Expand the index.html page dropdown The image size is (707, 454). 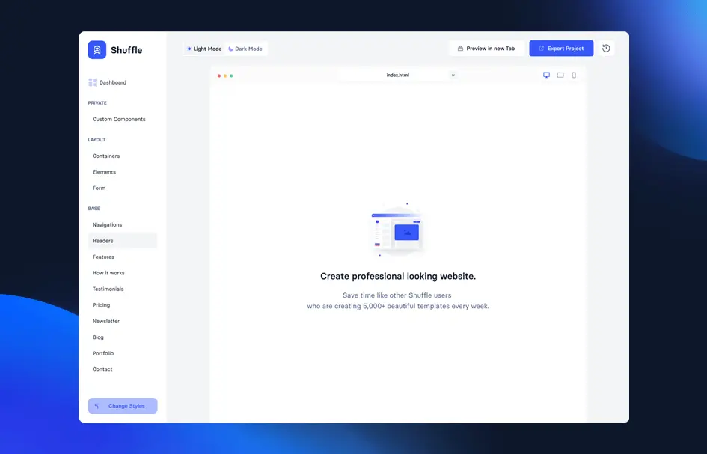coord(453,75)
